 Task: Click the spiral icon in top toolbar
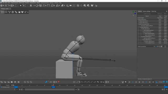click(78, 5)
